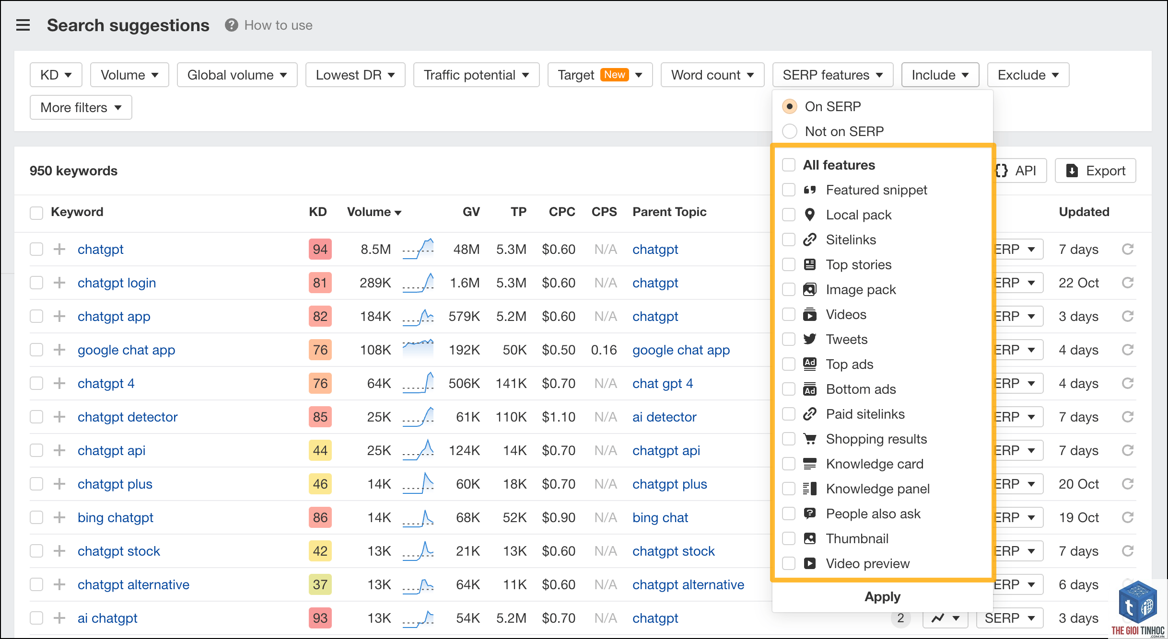Click the How to use help icon
Image resolution: width=1168 pixels, height=639 pixels.
point(232,25)
